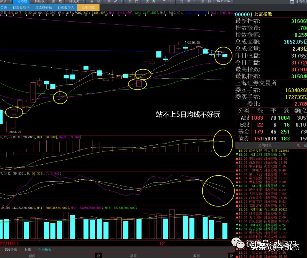Click the green down-triangle beside *ST方科 alert

click(237, 155)
